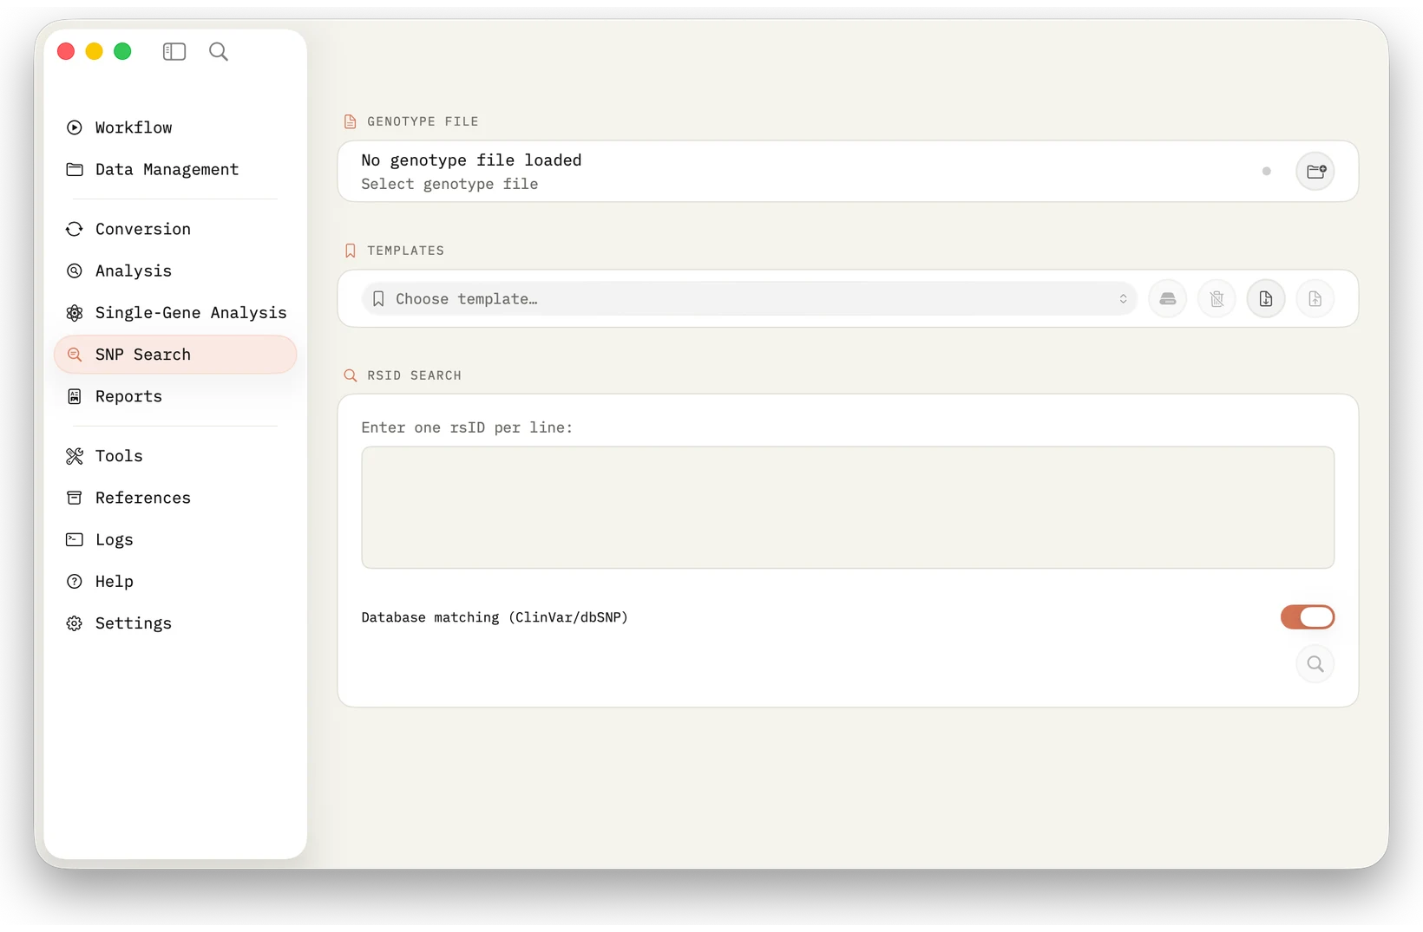Image resolution: width=1423 pixels, height=932 pixels.
Task: Open Single-Gene Analysis
Action: pos(175,312)
